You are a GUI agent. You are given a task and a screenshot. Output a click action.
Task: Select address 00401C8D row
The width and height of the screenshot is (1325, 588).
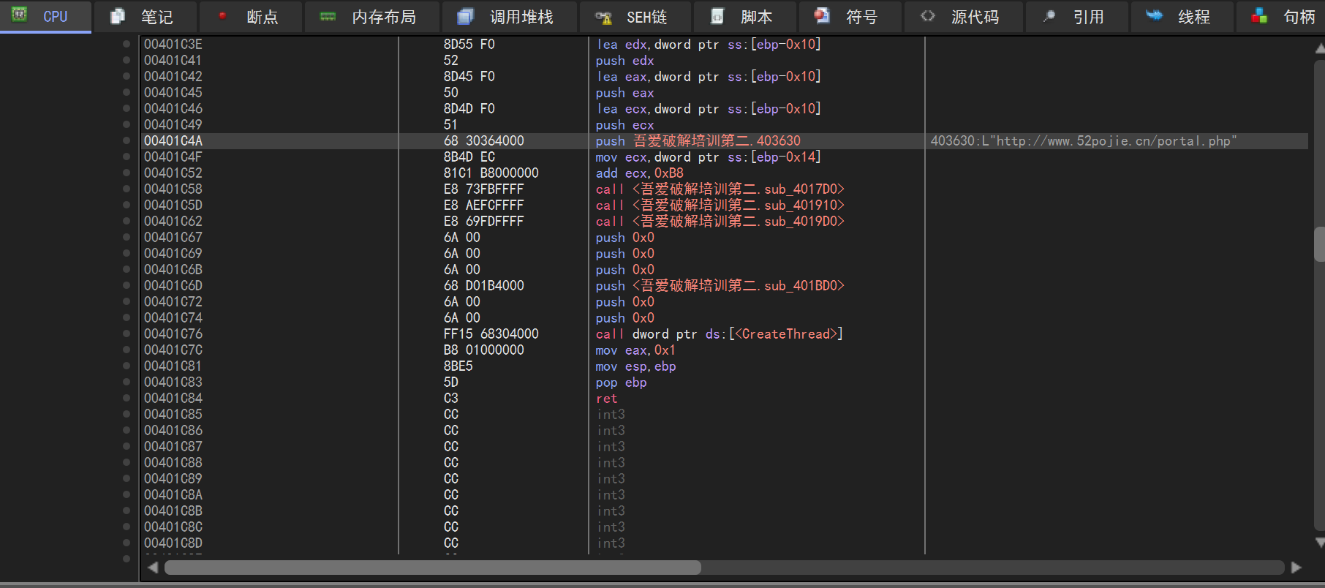point(173,543)
